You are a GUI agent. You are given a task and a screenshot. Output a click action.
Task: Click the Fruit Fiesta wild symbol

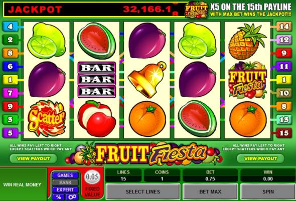coord(248,80)
